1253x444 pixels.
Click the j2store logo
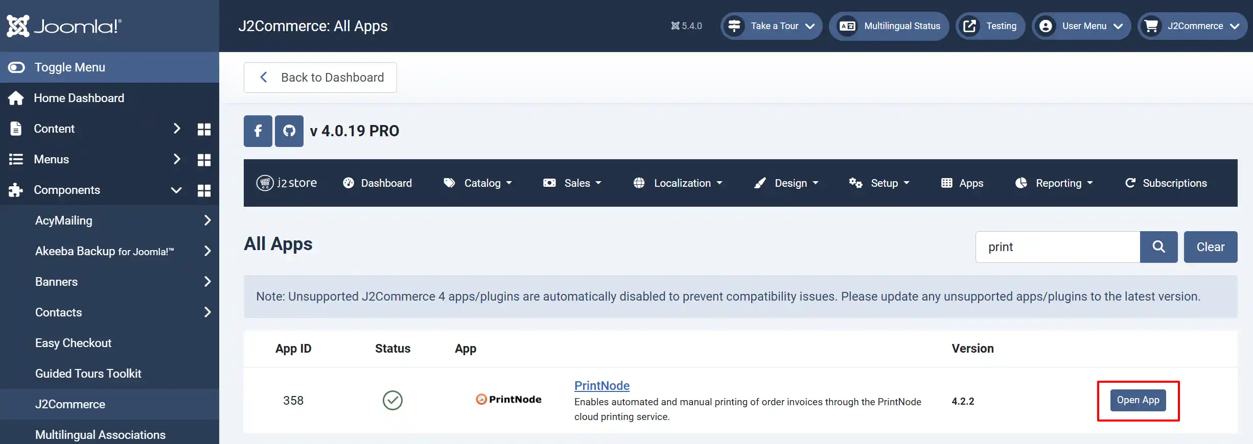pos(287,183)
